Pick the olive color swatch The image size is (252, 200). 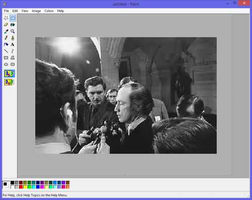pos(25,182)
